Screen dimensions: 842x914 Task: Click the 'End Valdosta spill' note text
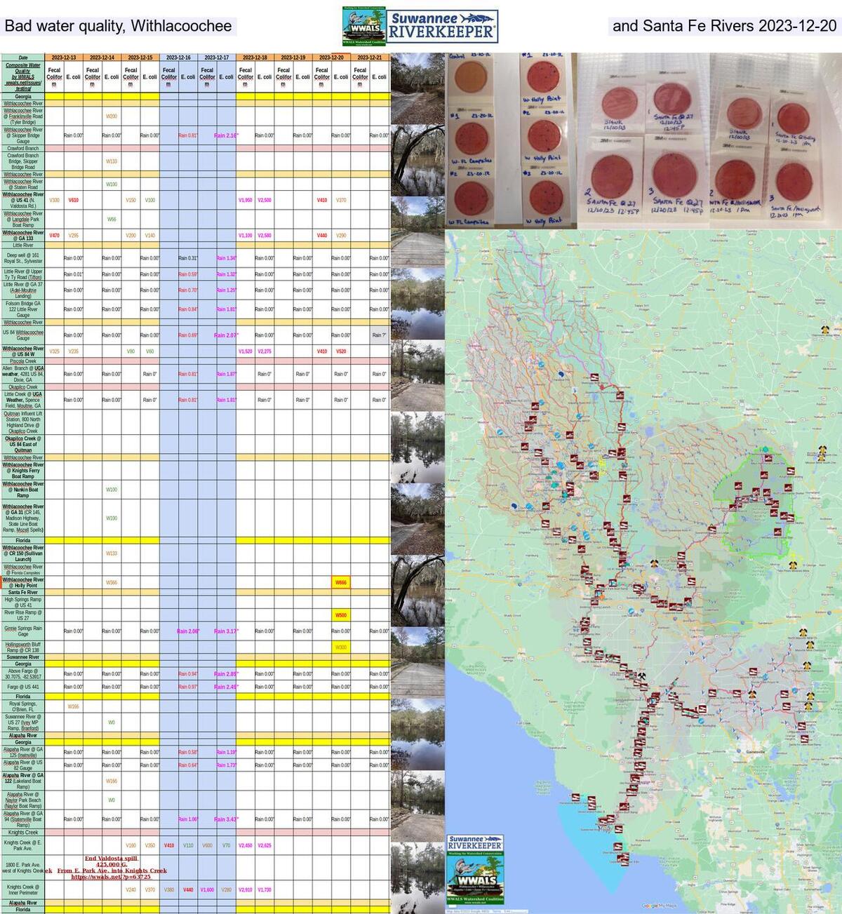111,858
